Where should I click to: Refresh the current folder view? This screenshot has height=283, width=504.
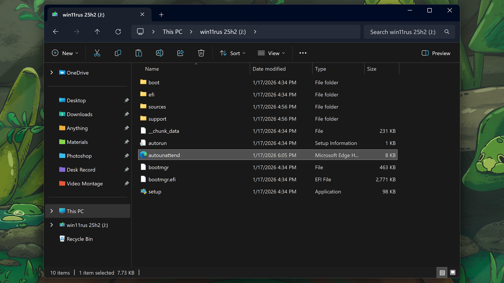[118, 32]
